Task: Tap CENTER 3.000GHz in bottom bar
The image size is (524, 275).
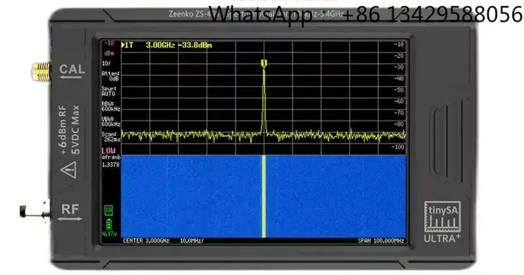Action: [146, 240]
